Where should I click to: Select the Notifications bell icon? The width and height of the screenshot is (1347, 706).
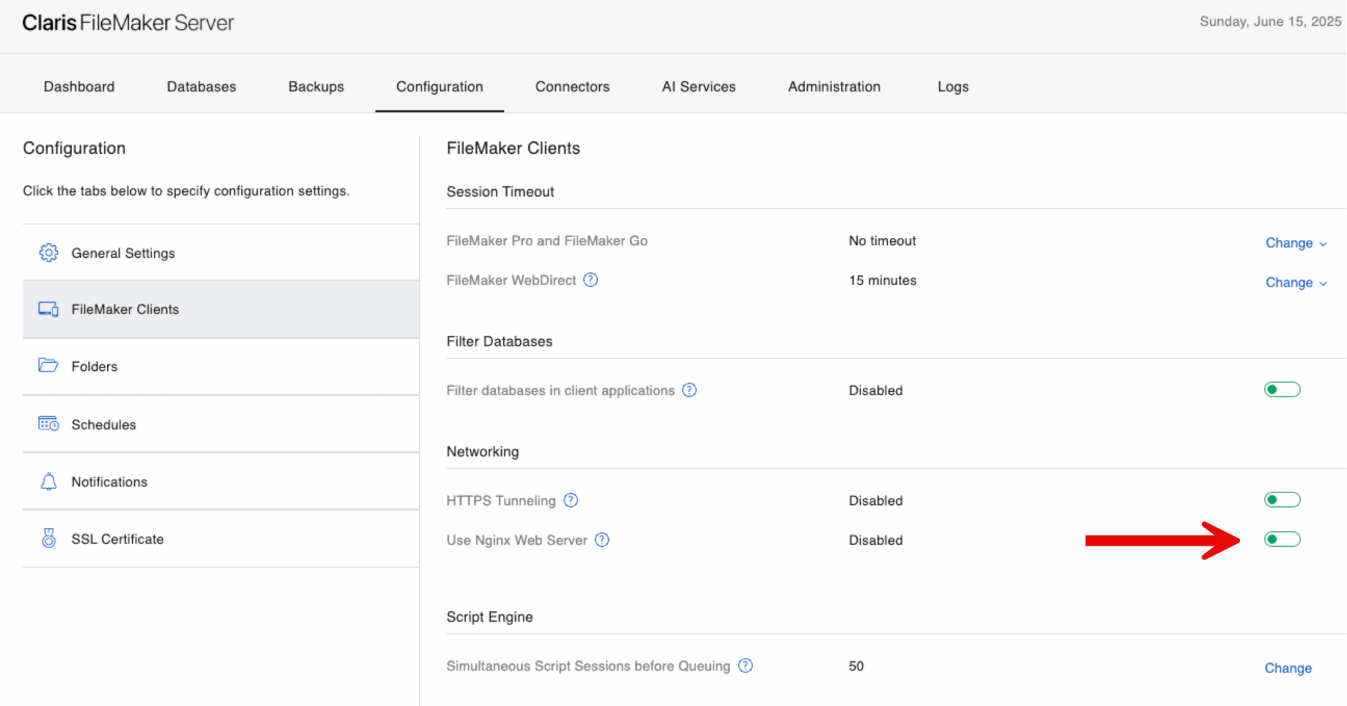pyautogui.click(x=48, y=481)
